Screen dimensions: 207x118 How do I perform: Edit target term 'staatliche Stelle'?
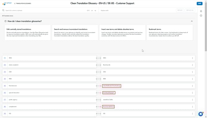pos(108,100)
